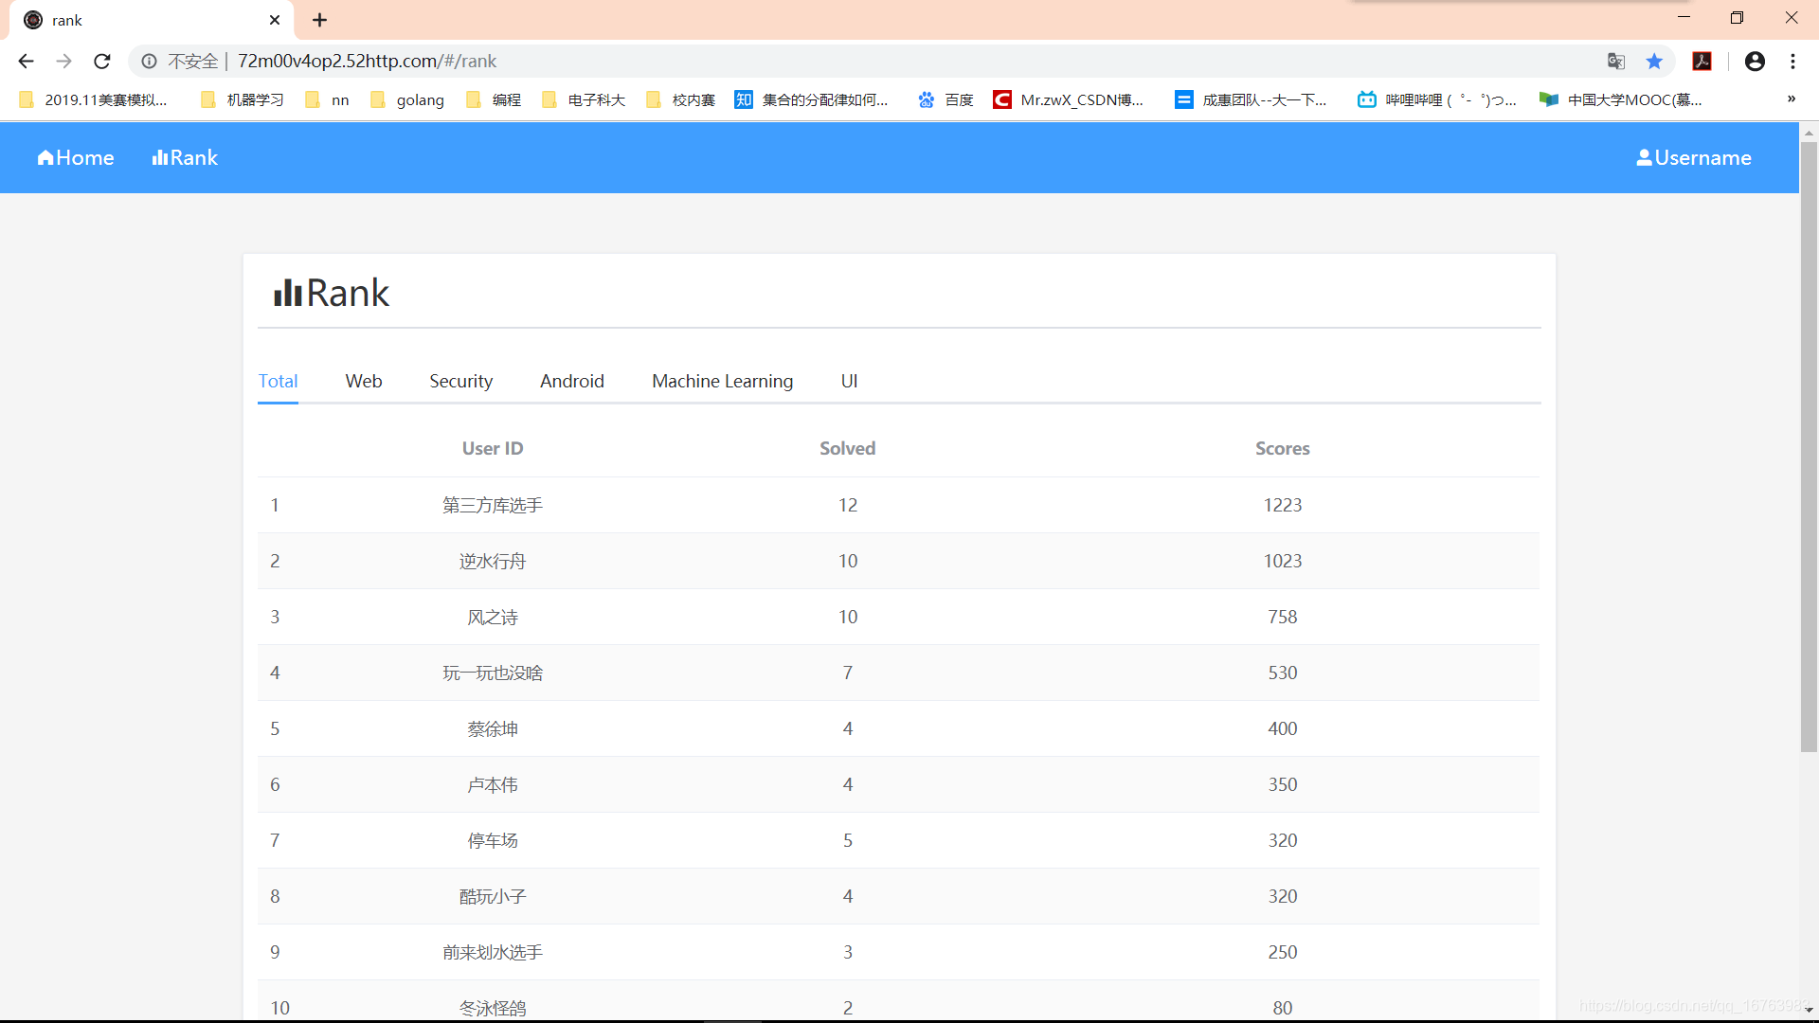Open the 机器学习 bookmark folder
Image resolution: width=1819 pixels, height=1023 pixels.
(243, 100)
